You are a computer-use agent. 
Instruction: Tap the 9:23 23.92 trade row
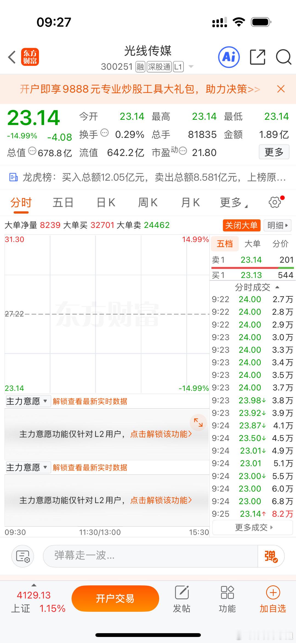[252, 413]
